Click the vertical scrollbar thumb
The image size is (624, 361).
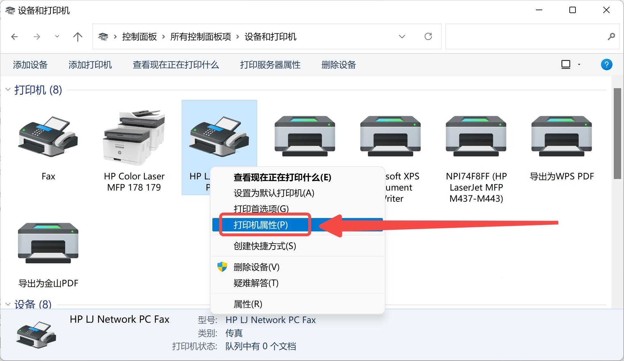point(617,133)
